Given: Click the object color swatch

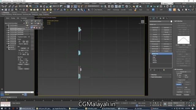Looking at the screenshot, I should tap(171, 21).
